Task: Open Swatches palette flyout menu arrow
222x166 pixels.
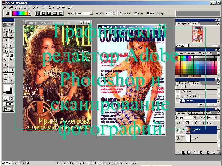Action: point(219,53)
